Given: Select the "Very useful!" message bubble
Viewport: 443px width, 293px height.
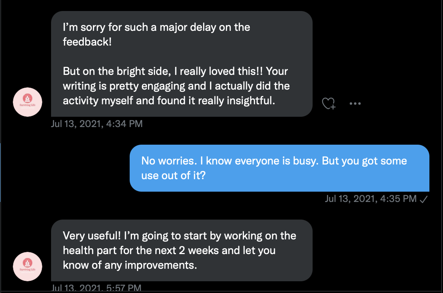Looking at the screenshot, I should [x=181, y=250].
